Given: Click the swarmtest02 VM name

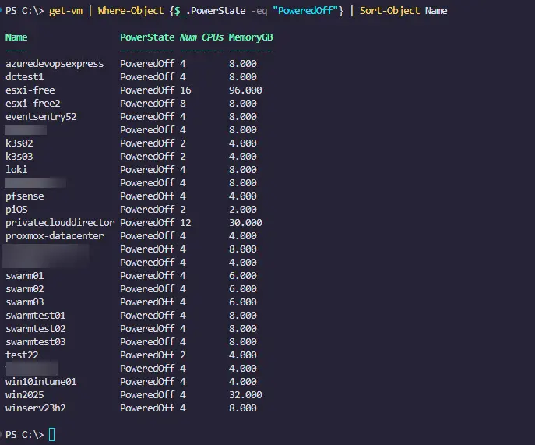Looking at the screenshot, I should (x=35, y=328).
